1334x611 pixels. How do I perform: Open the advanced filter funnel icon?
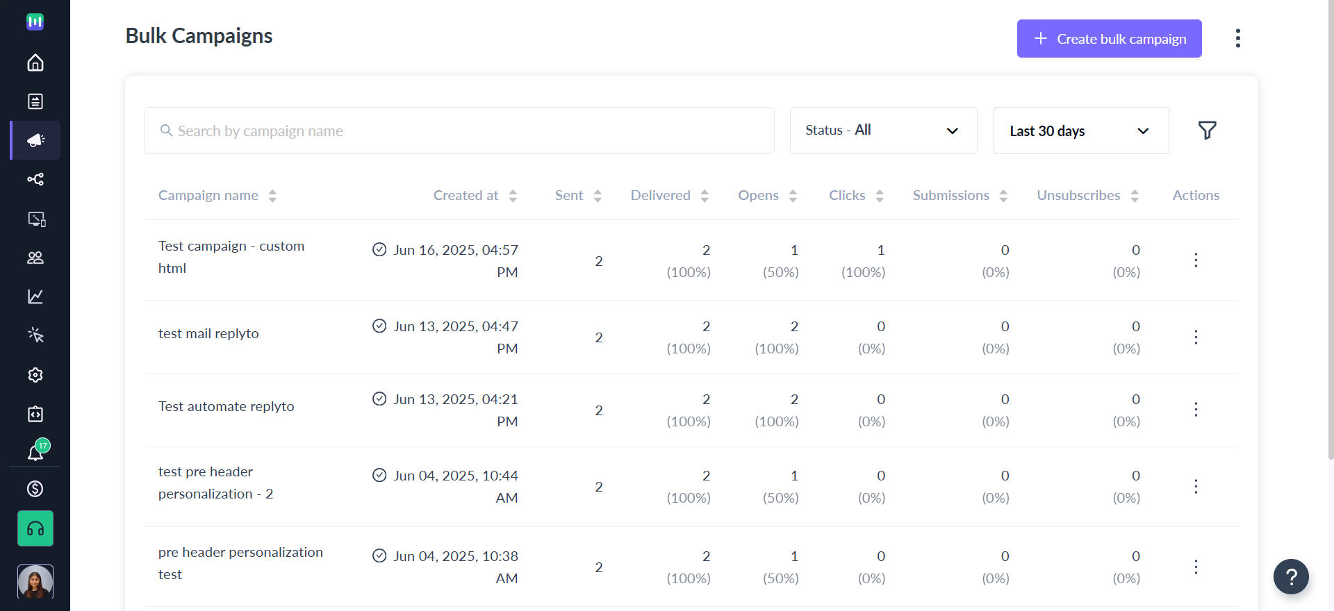point(1208,131)
